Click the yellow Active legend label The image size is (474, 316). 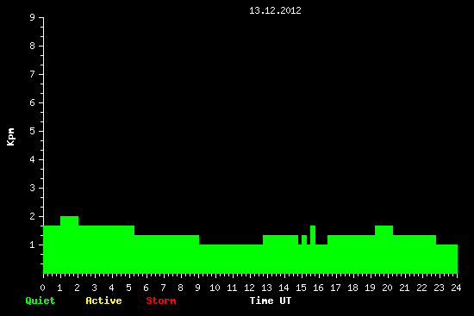tap(103, 301)
